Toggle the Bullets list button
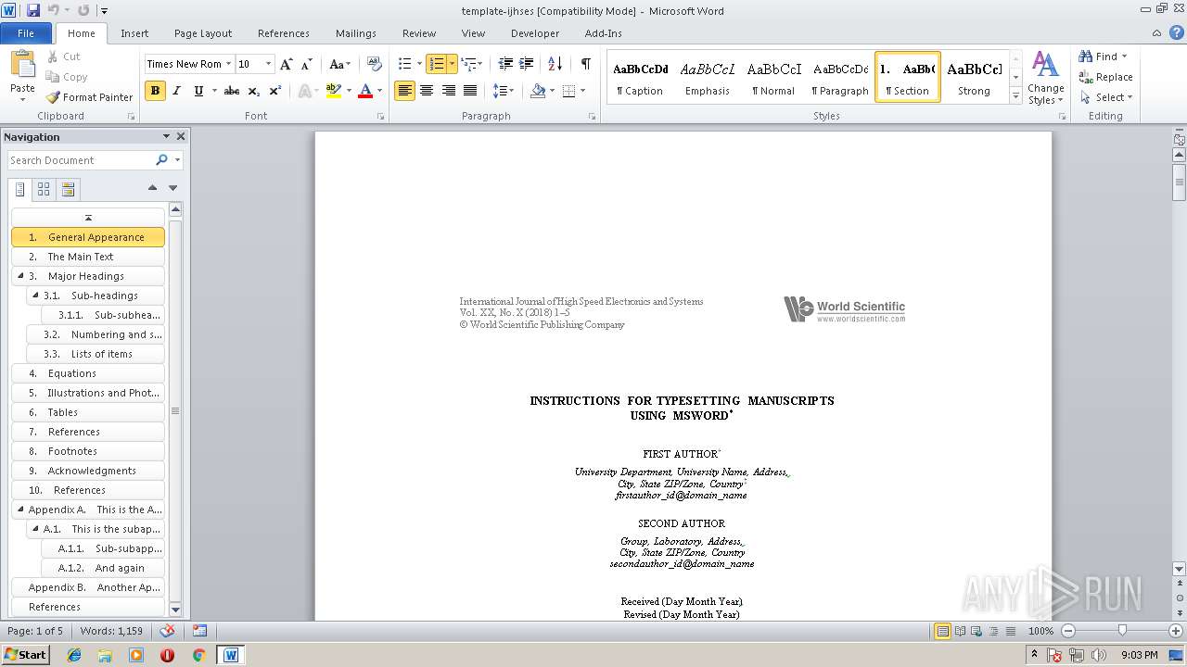The image size is (1187, 667). 404,64
